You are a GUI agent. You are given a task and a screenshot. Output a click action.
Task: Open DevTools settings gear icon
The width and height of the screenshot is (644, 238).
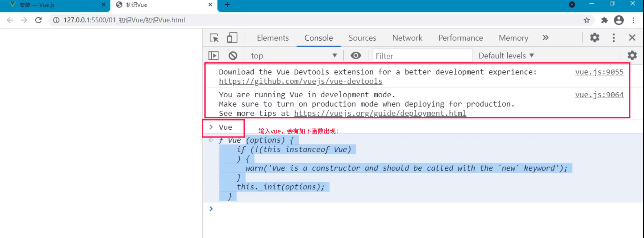595,38
